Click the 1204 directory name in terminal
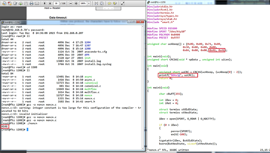 87,42
